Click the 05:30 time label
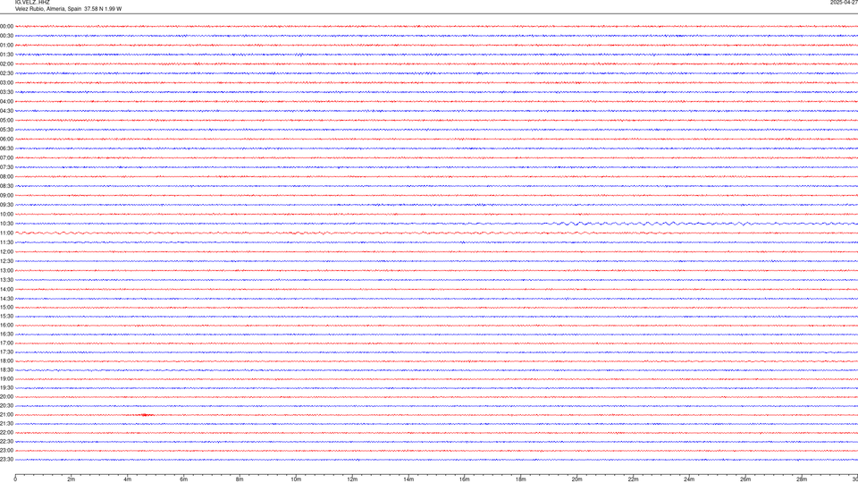This screenshot has height=483, width=858. [x=6, y=130]
